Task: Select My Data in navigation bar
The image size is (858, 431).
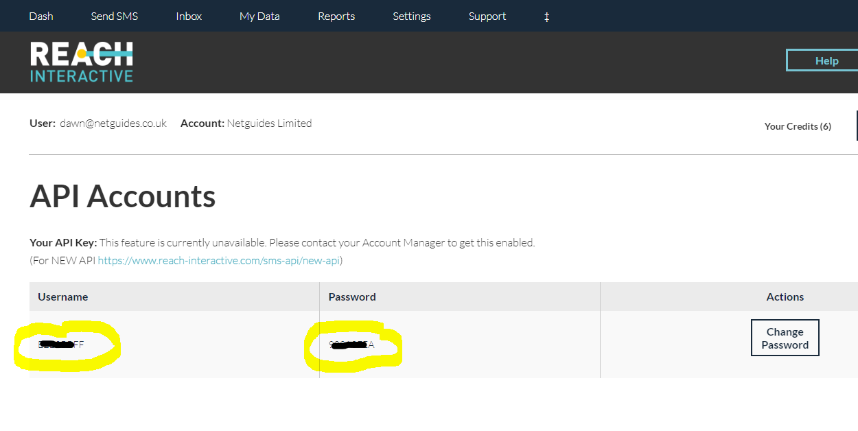Action: [x=259, y=16]
